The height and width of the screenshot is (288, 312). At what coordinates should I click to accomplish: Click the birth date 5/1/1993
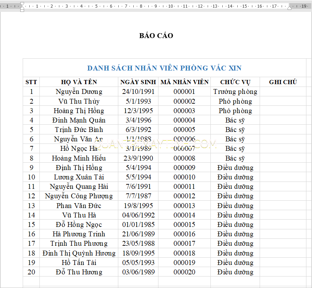coord(138,101)
